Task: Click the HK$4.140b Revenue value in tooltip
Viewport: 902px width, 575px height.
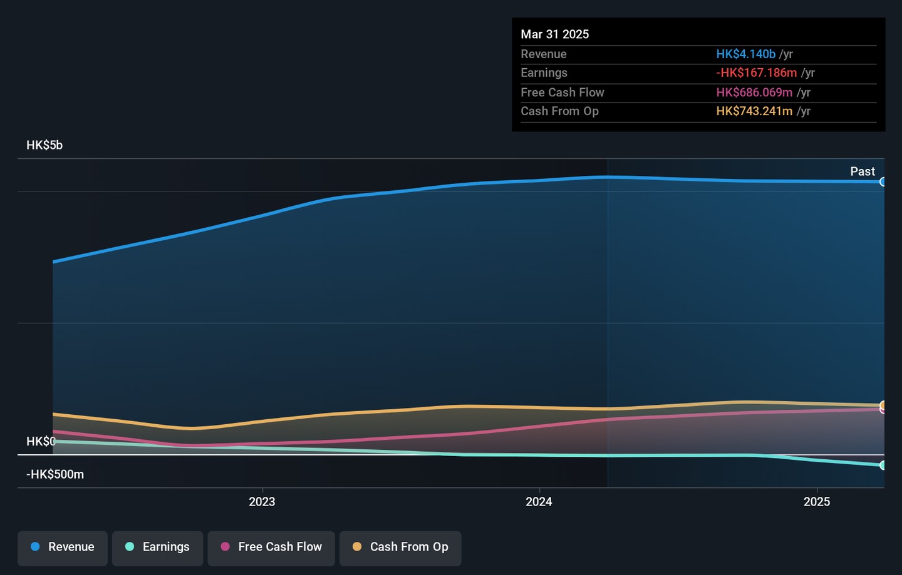Action: tap(745, 54)
